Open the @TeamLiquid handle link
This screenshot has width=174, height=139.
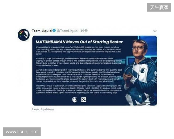tap(67, 31)
